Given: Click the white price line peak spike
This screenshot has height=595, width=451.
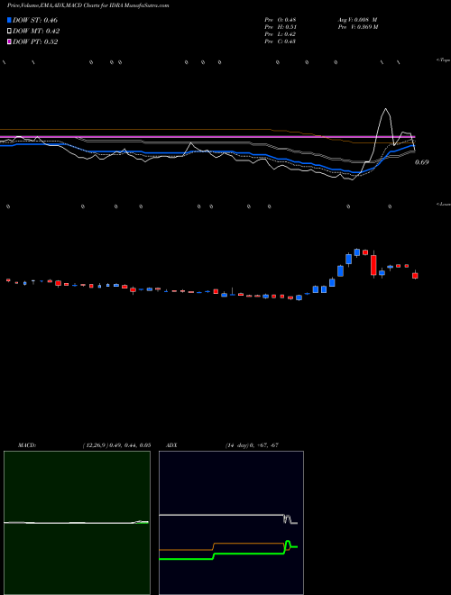Looking at the screenshot, I should 386,110.
